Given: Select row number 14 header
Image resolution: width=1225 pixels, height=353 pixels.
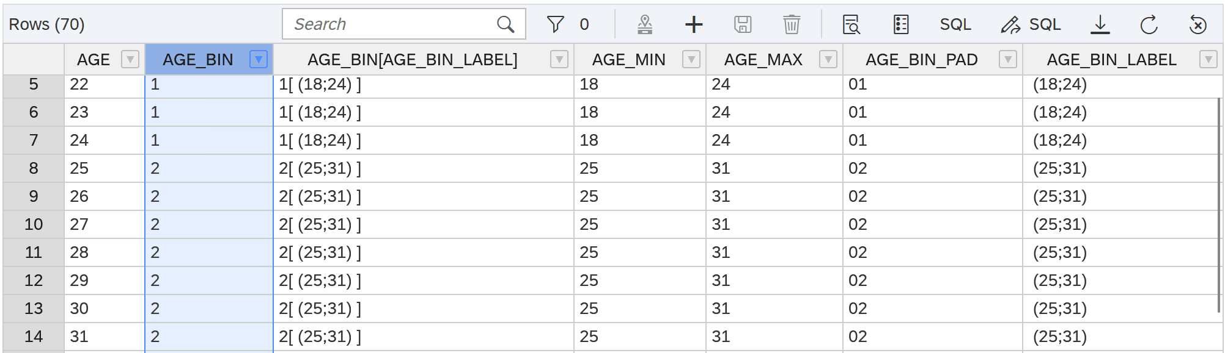Looking at the screenshot, I should [34, 337].
